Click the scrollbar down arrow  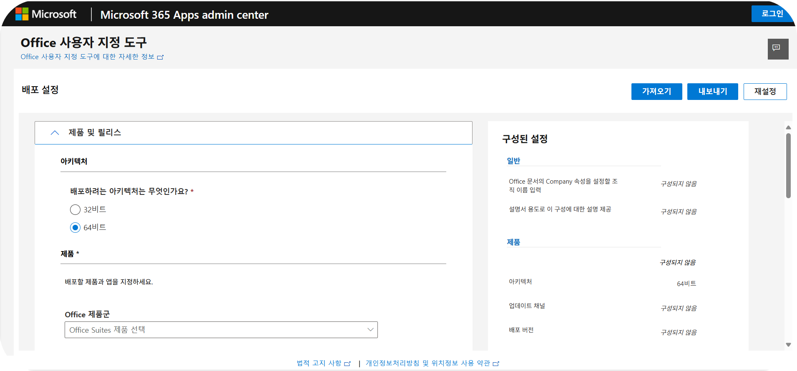click(x=788, y=345)
